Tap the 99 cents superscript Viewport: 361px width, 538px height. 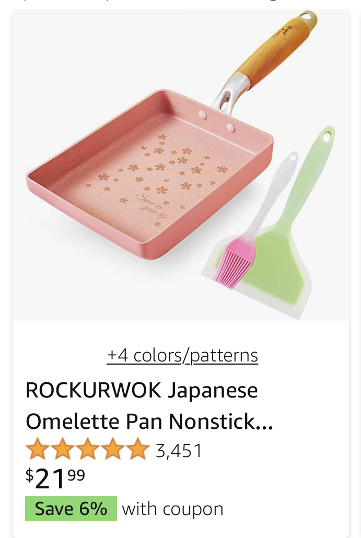76,475
